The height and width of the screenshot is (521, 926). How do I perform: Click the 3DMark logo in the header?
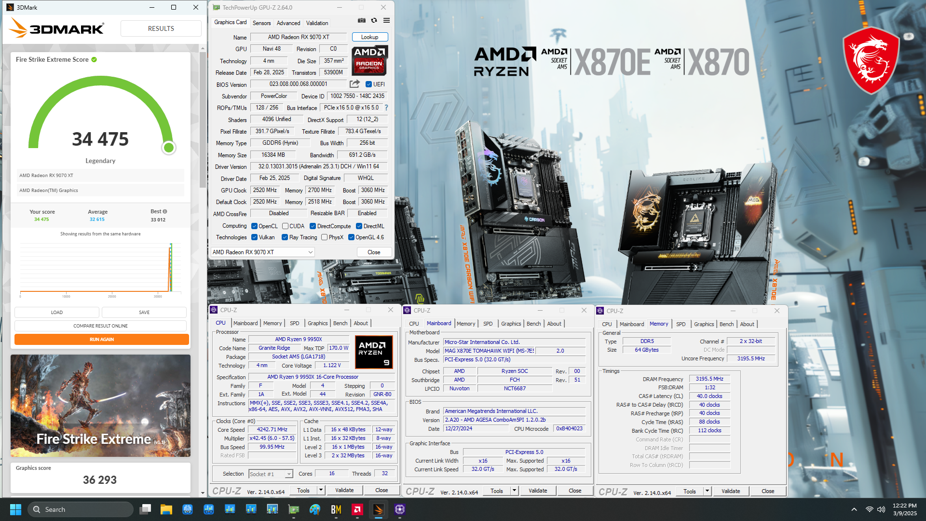pos(56,28)
